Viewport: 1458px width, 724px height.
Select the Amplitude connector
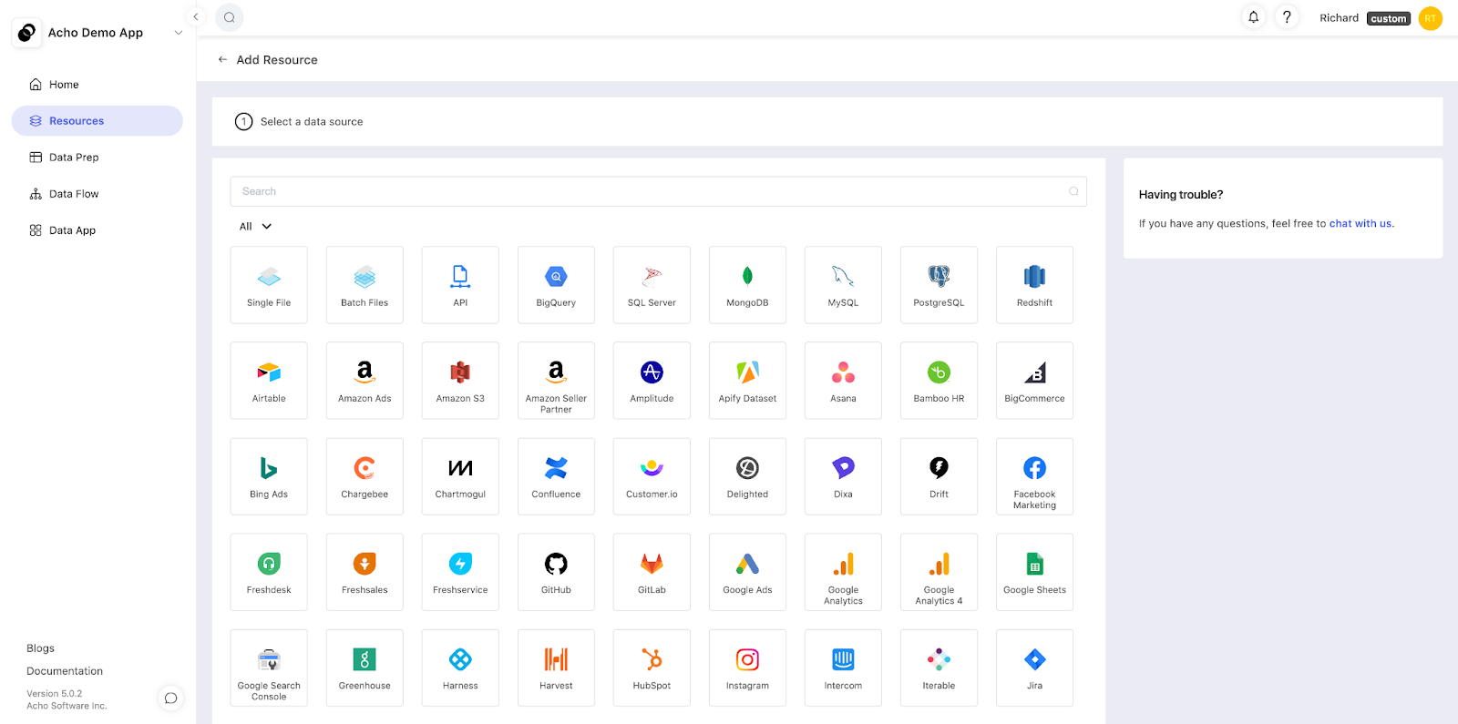click(x=652, y=381)
